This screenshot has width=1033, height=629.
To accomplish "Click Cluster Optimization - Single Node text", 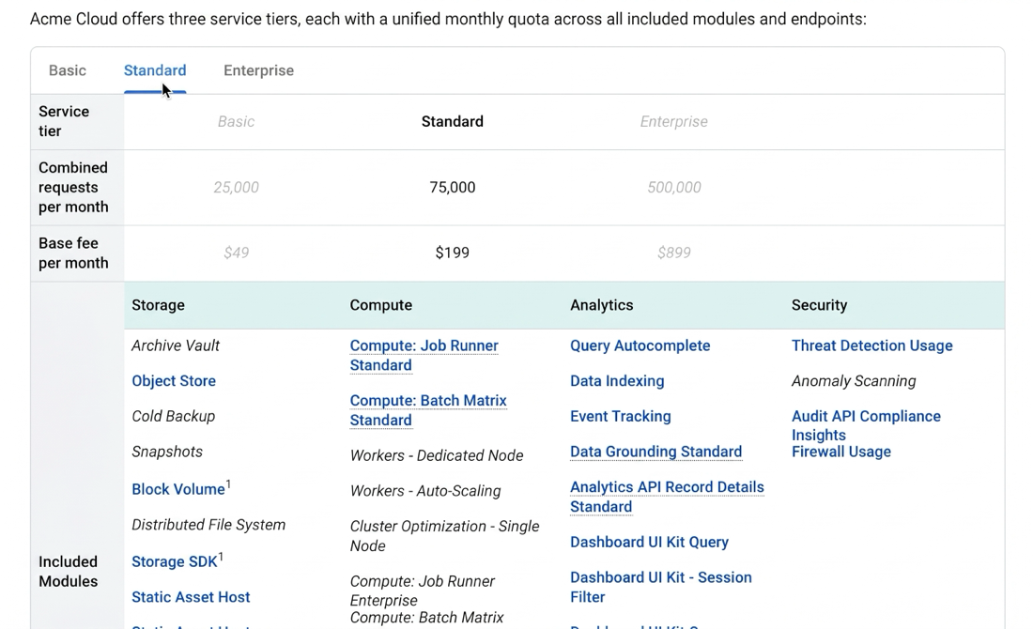I will point(444,535).
